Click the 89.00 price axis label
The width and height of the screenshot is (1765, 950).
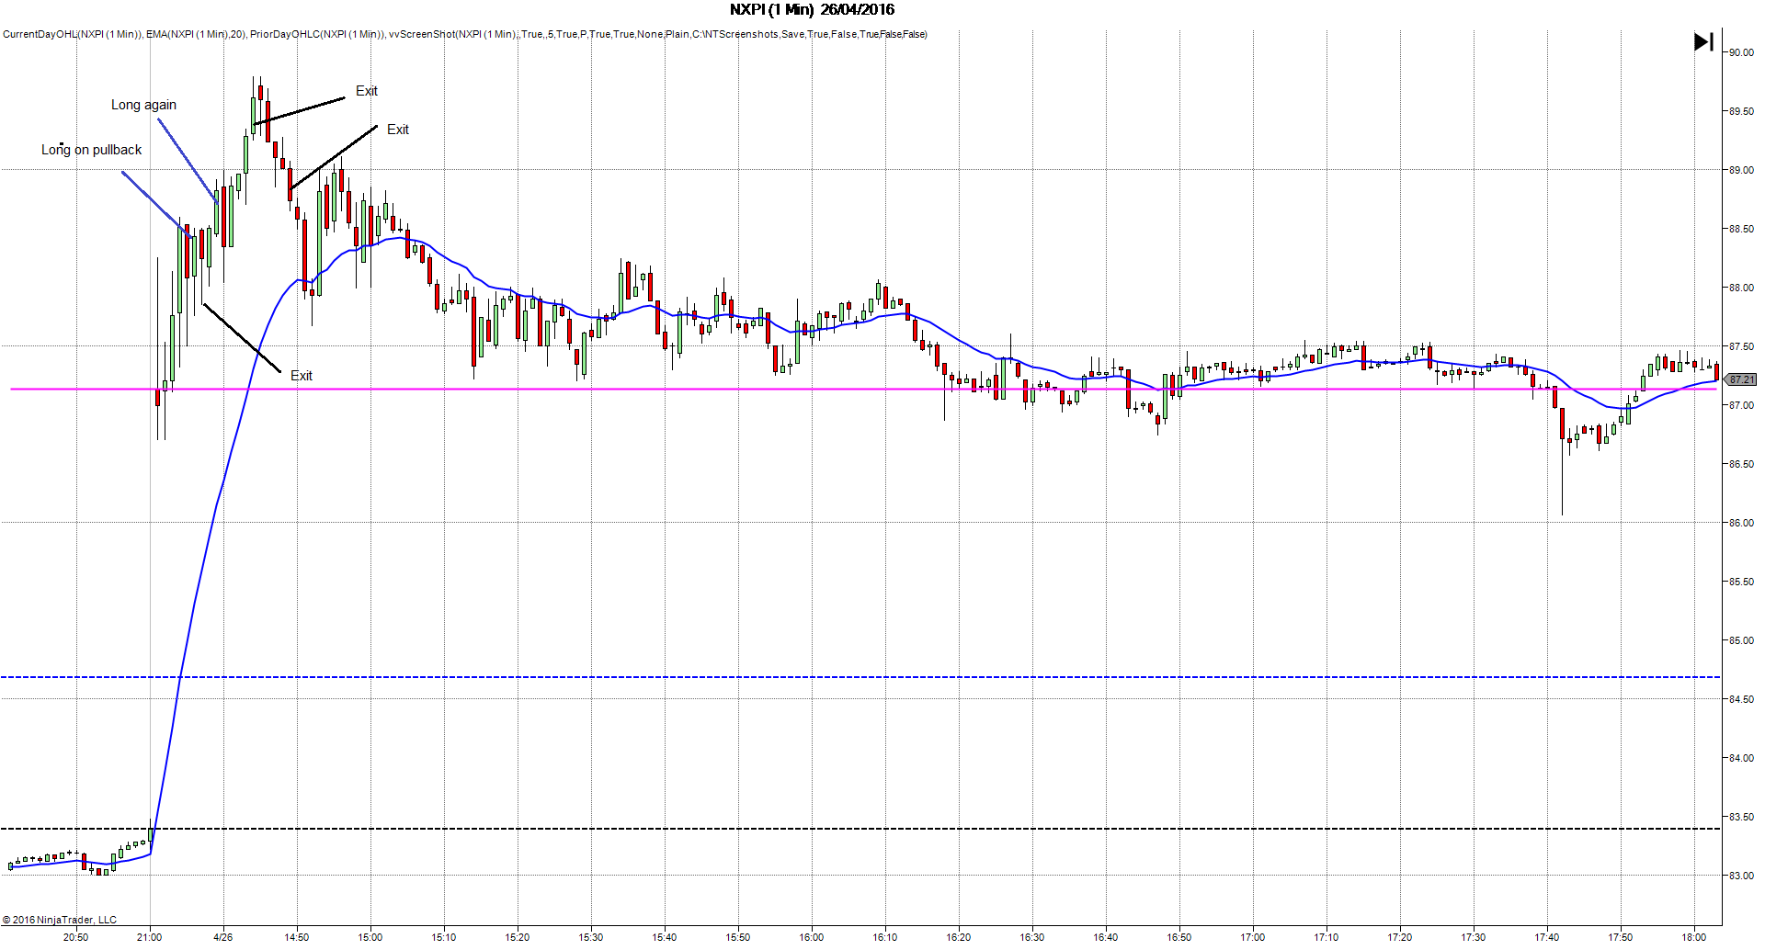(1741, 170)
